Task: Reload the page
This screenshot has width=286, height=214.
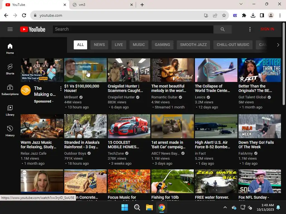Action: click(x=24, y=15)
